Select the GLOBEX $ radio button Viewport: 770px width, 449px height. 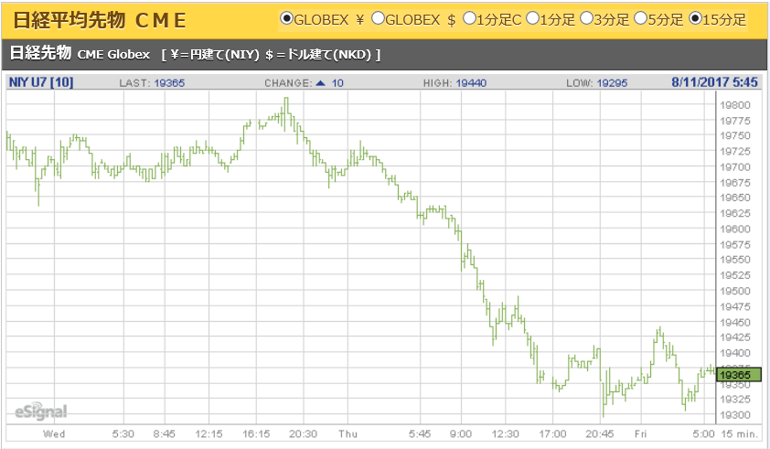378,18
